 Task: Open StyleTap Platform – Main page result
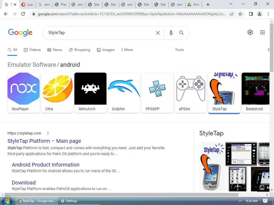pos(44,141)
